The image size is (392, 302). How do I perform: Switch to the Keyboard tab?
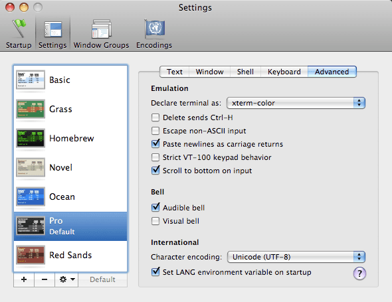(284, 72)
